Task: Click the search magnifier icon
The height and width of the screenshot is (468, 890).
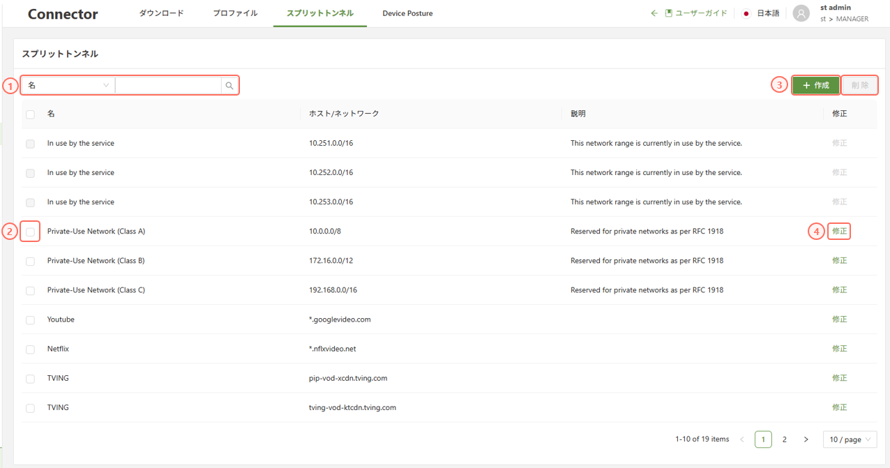Action: pyautogui.click(x=229, y=85)
